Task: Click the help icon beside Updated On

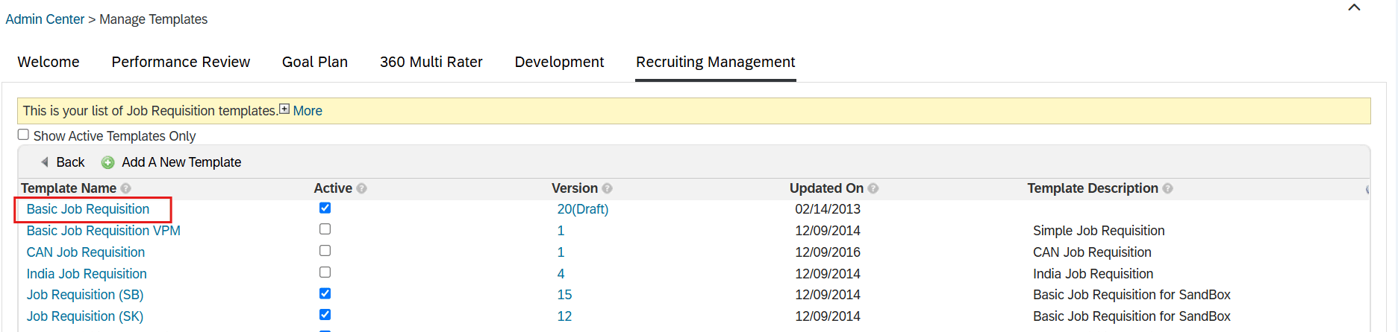Action: click(x=873, y=189)
